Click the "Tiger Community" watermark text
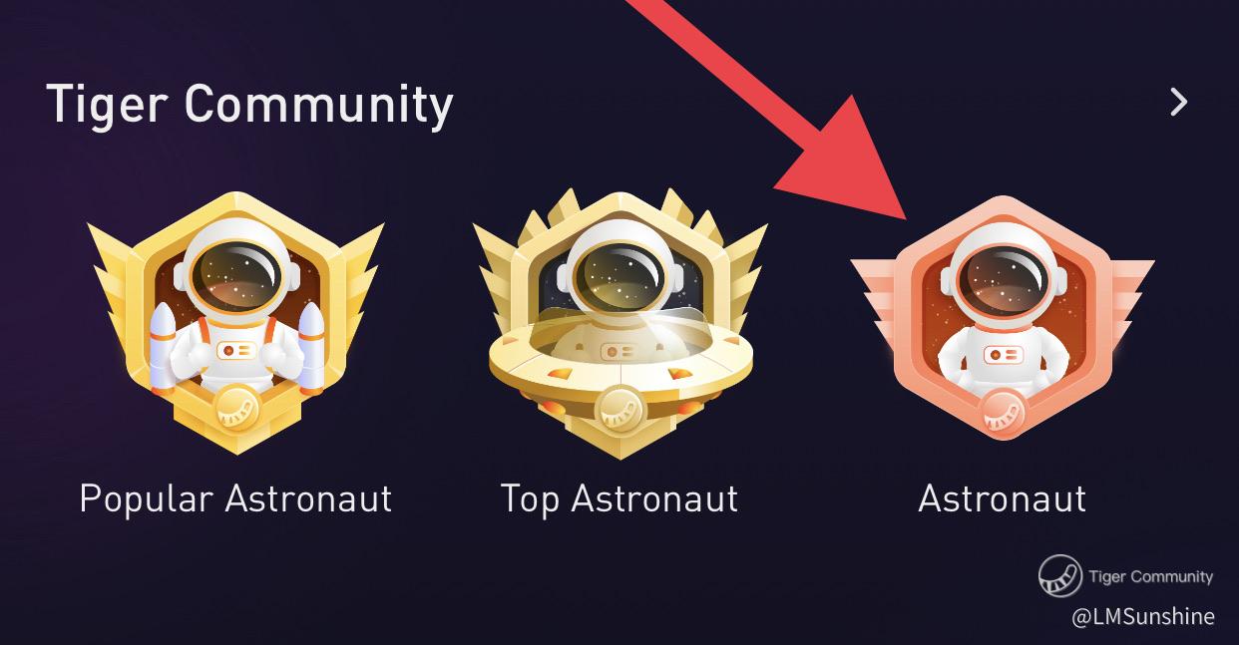 click(1151, 576)
